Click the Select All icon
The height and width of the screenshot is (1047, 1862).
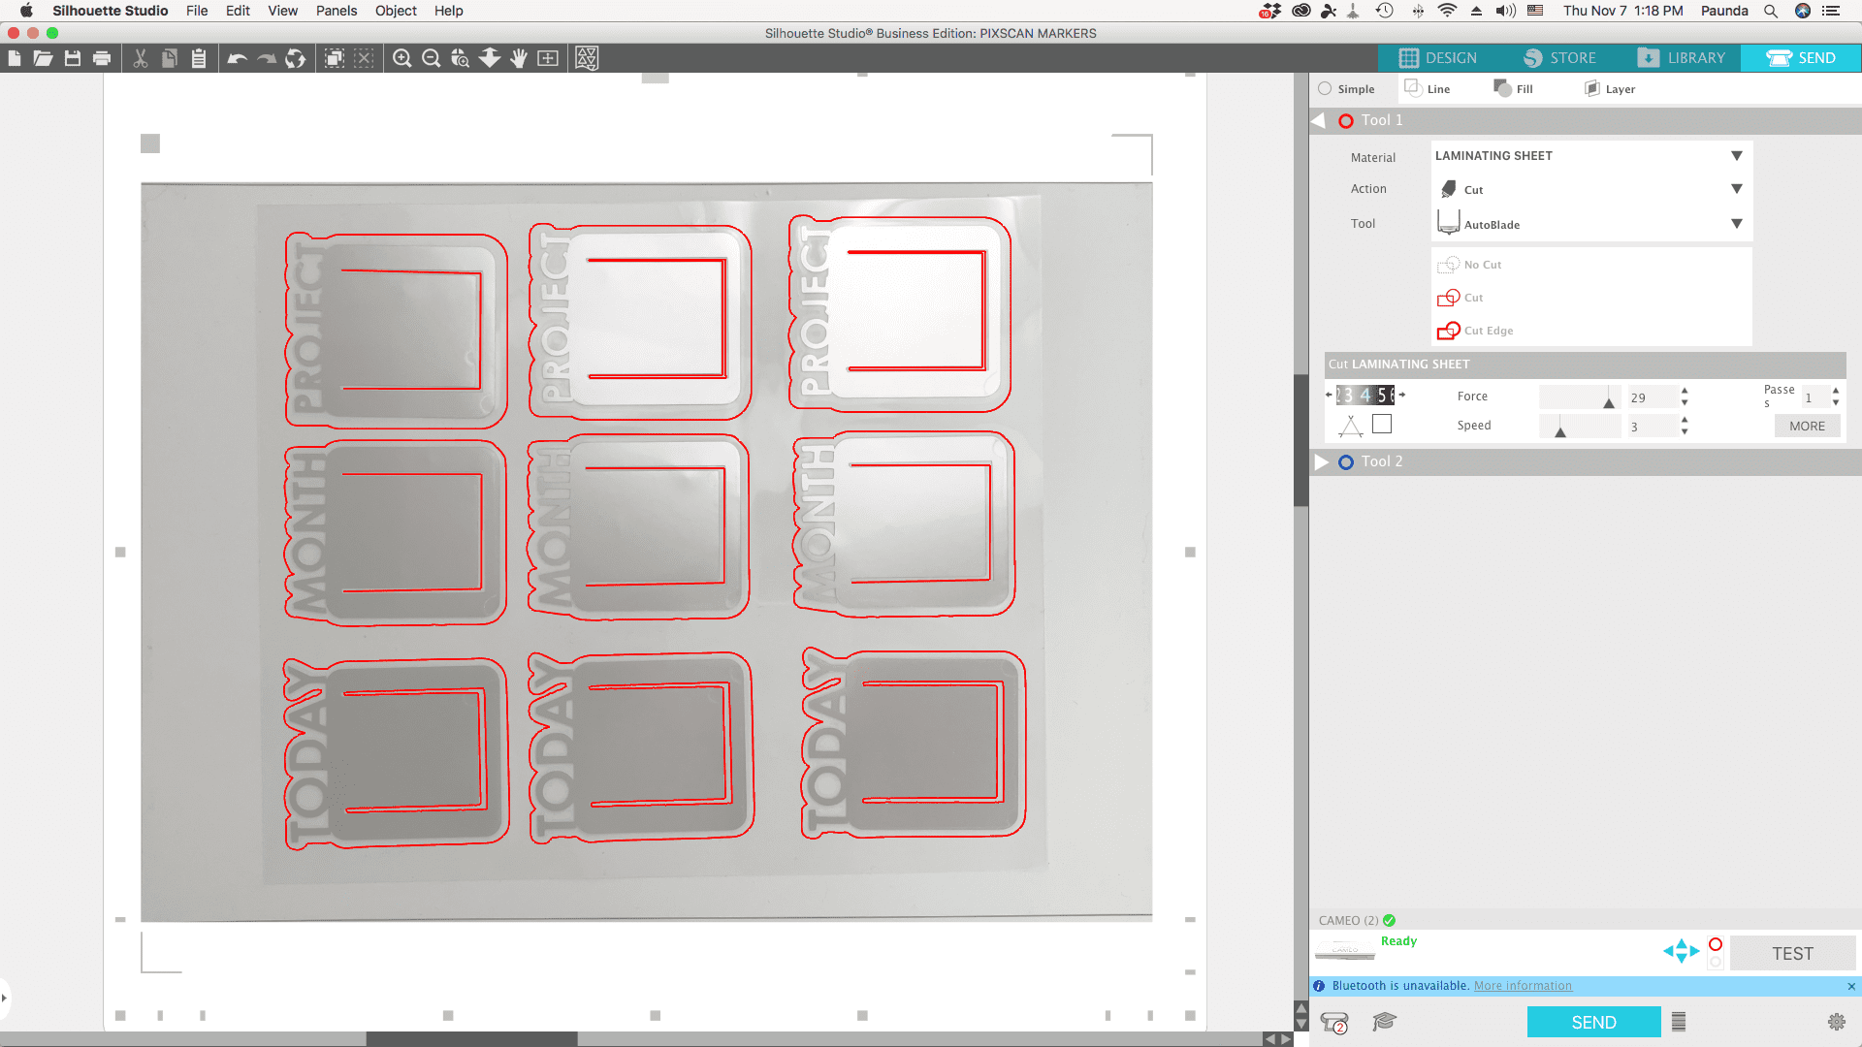point(335,59)
